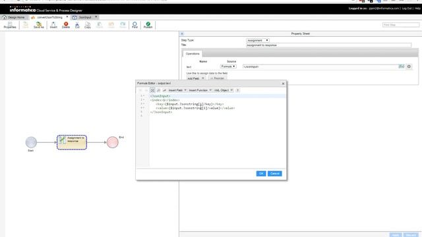Click the value line in formula code

(x=195, y=108)
